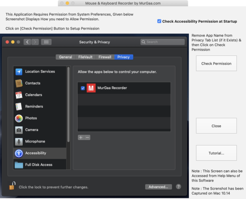
Task: Click the yellow dot of Security & Privacy
Action: coord(13,42)
